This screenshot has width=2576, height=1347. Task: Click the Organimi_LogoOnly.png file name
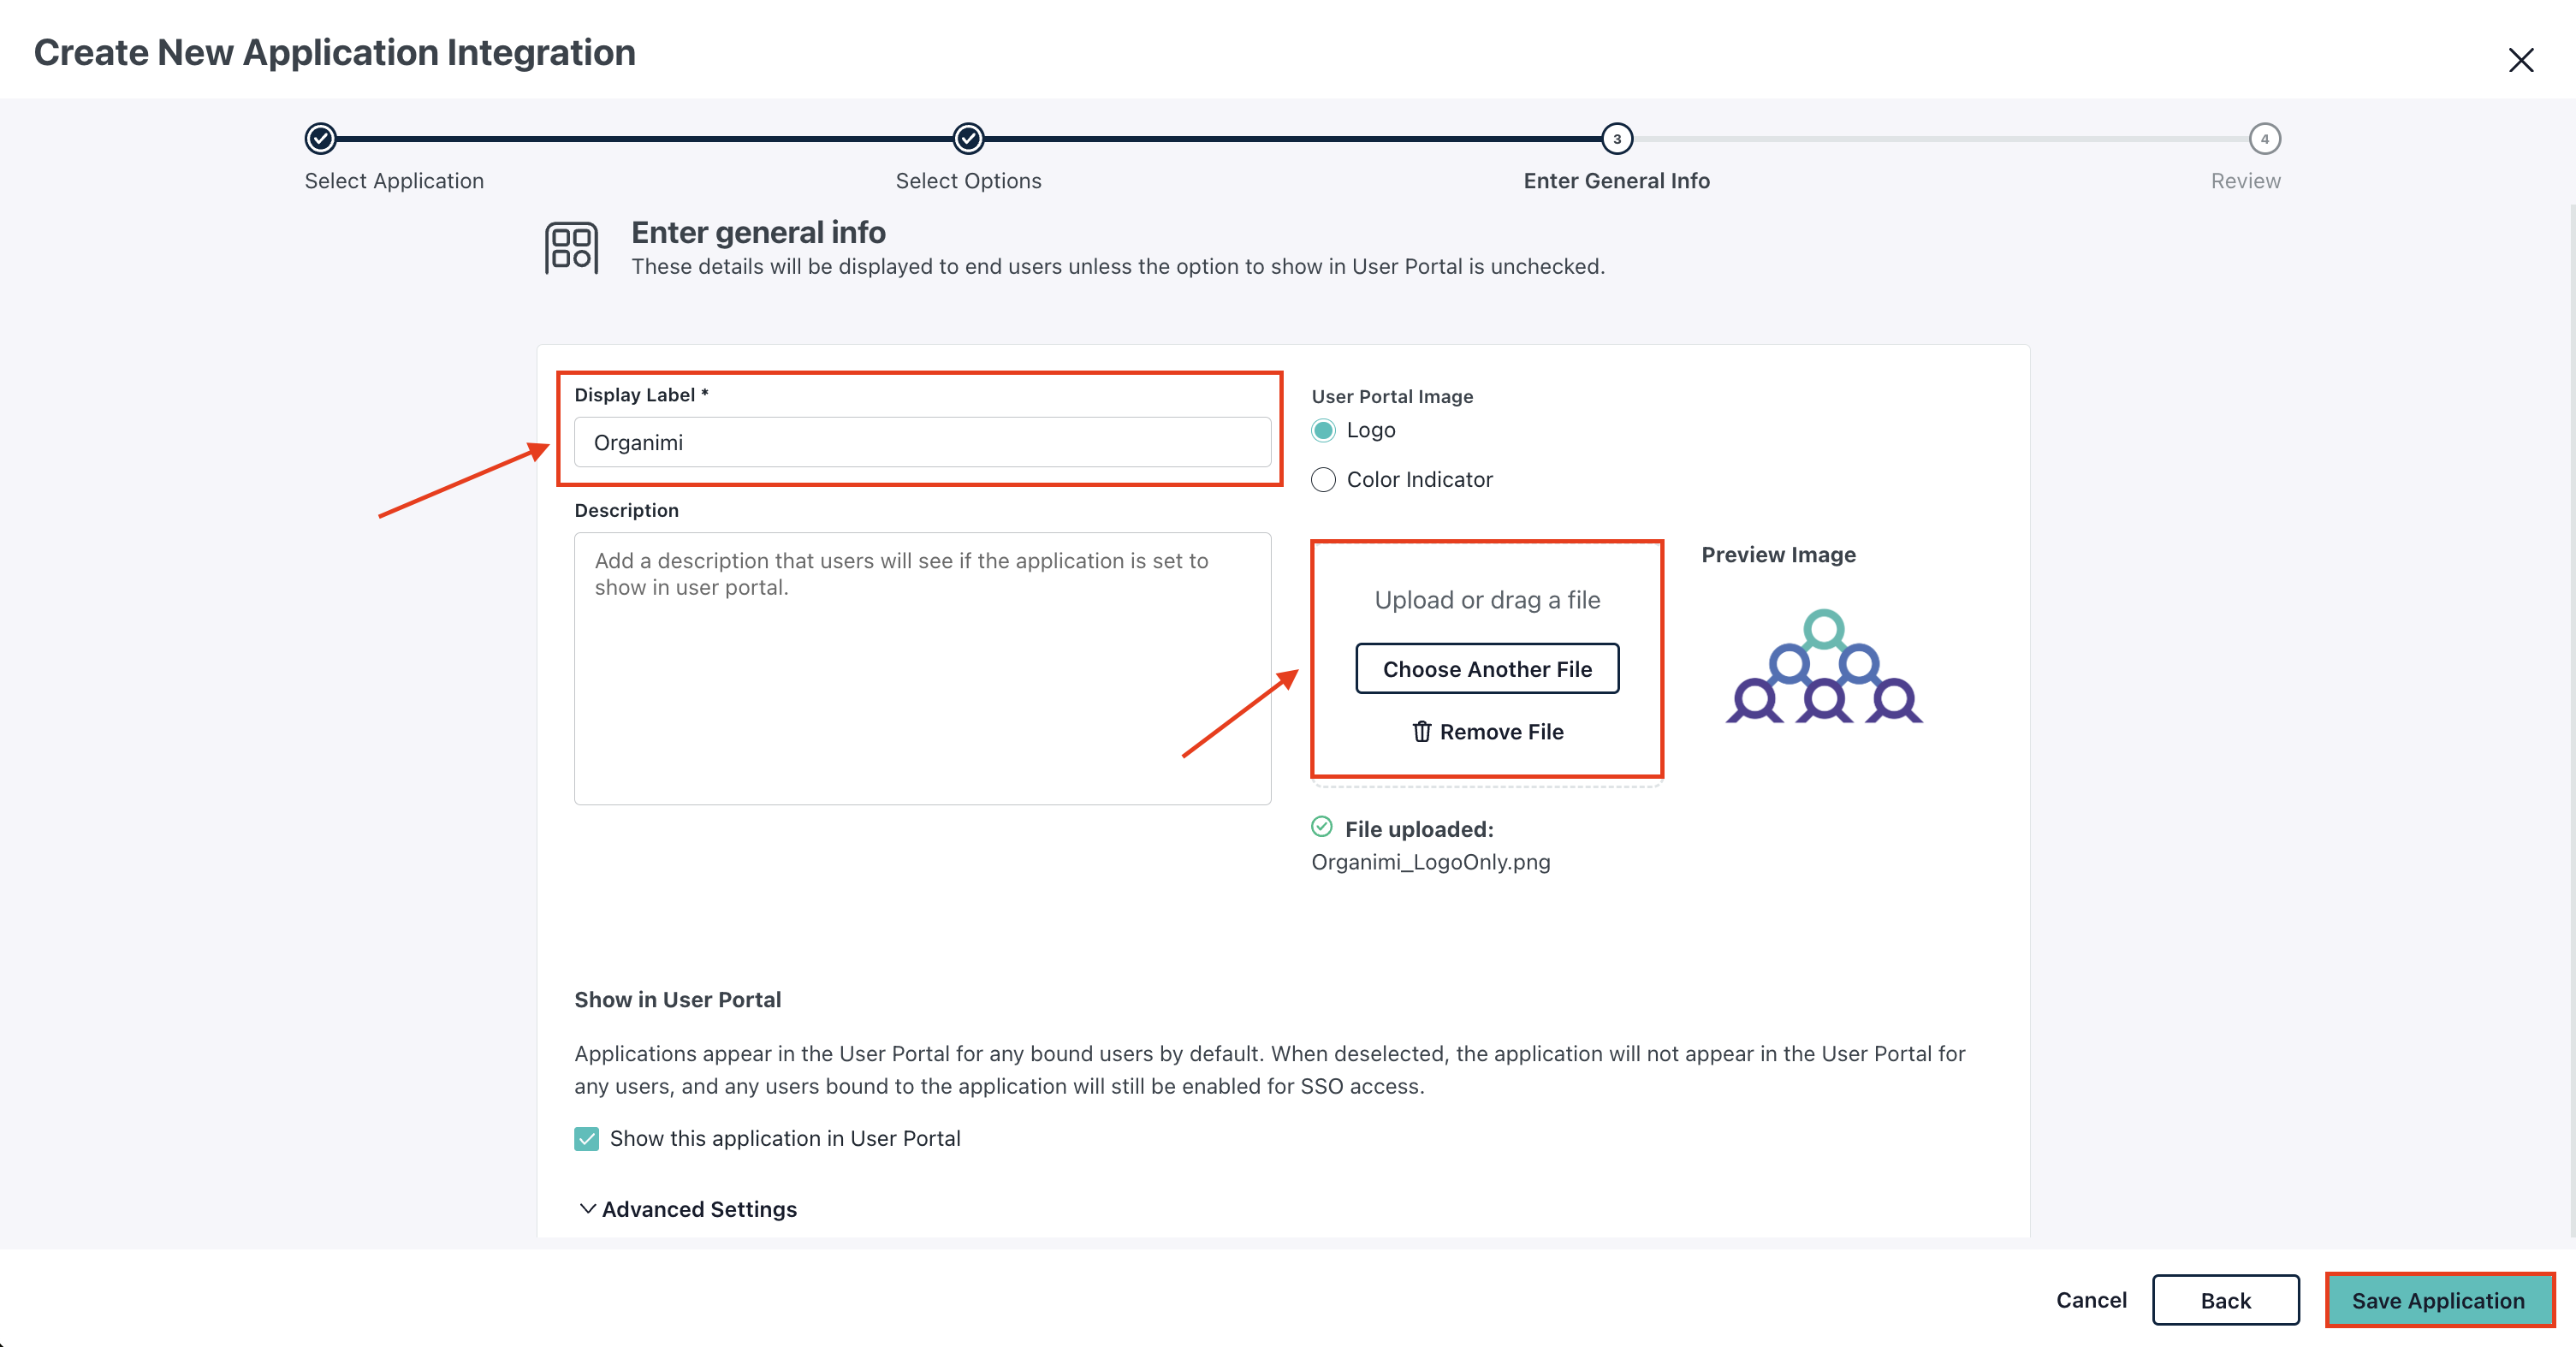[x=1430, y=862]
